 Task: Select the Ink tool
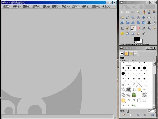(x=149, y=28)
